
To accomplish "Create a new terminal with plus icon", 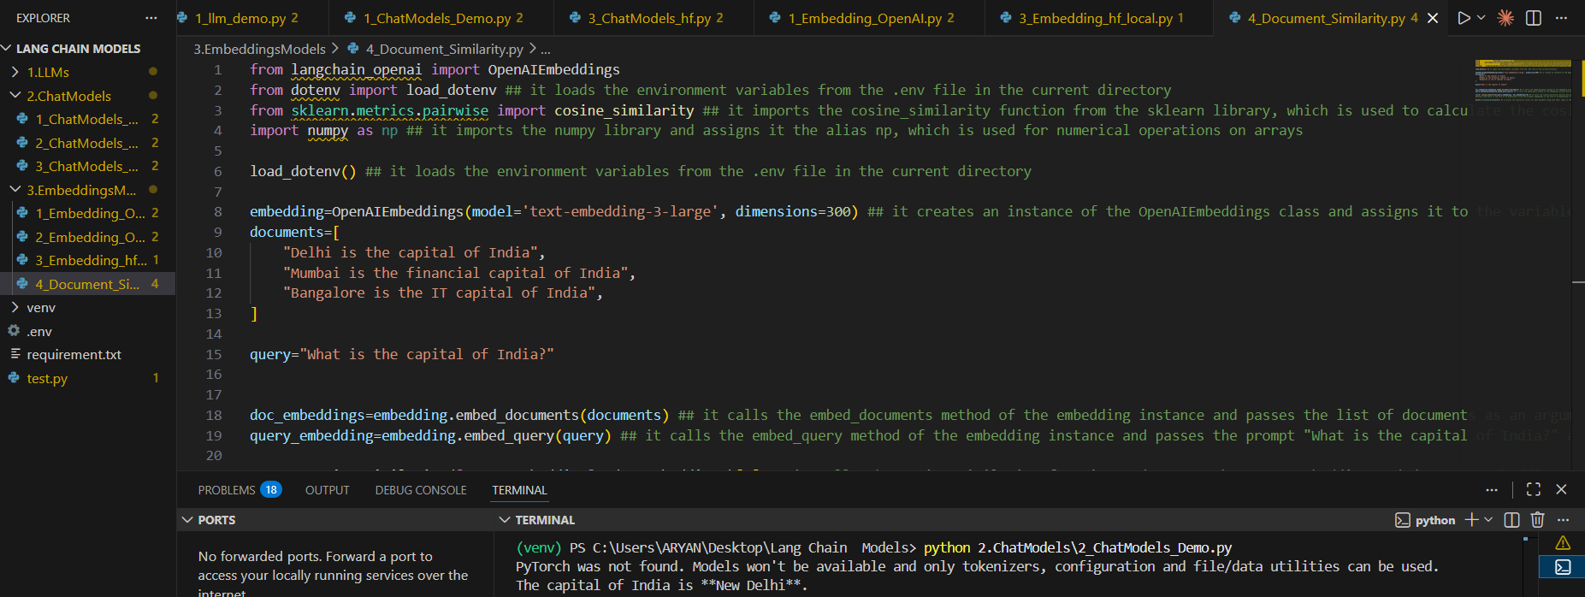I will (x=1471, y=520).
